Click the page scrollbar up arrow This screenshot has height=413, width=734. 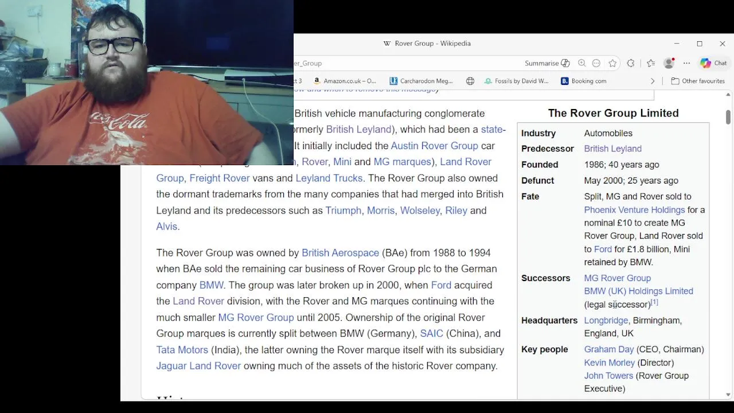728,95
